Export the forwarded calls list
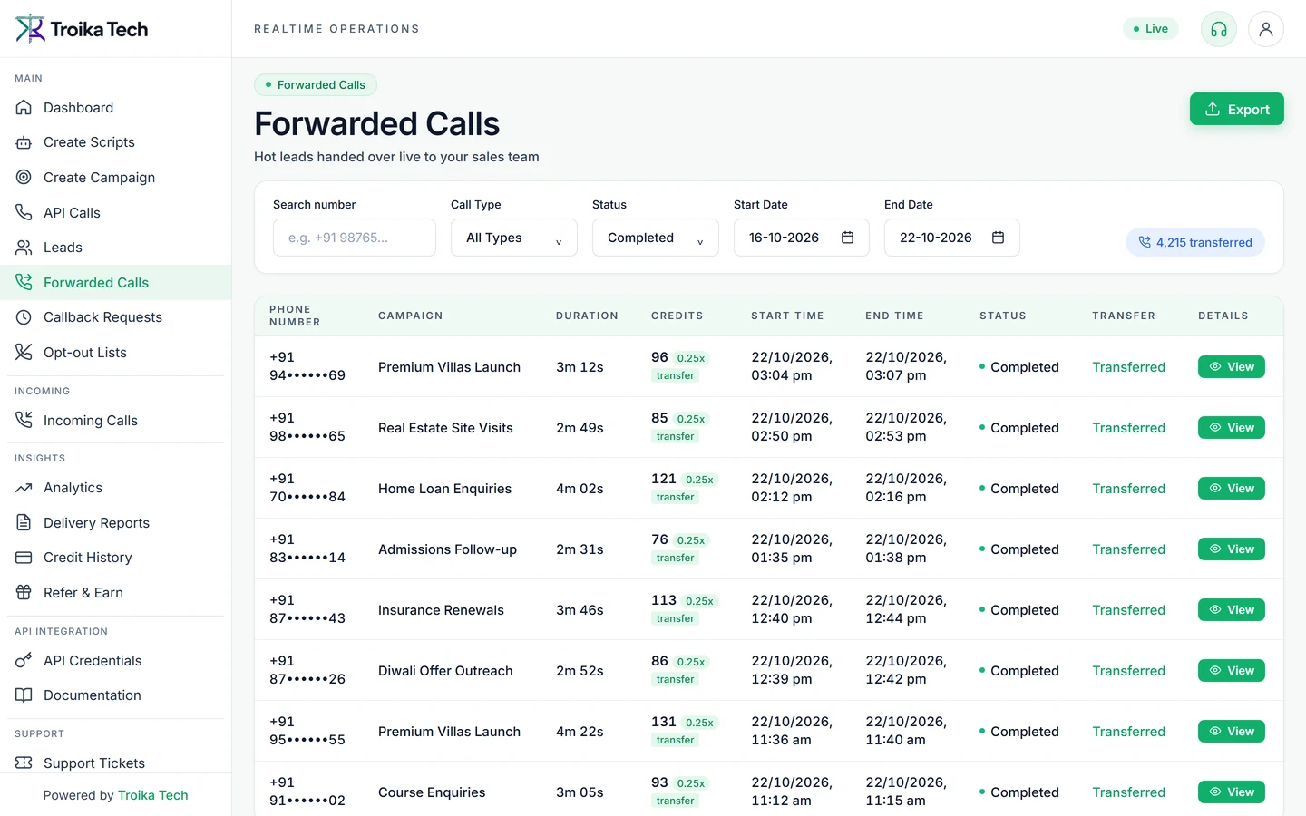Screen dimensions: 1306x816 coord(1237,109)
